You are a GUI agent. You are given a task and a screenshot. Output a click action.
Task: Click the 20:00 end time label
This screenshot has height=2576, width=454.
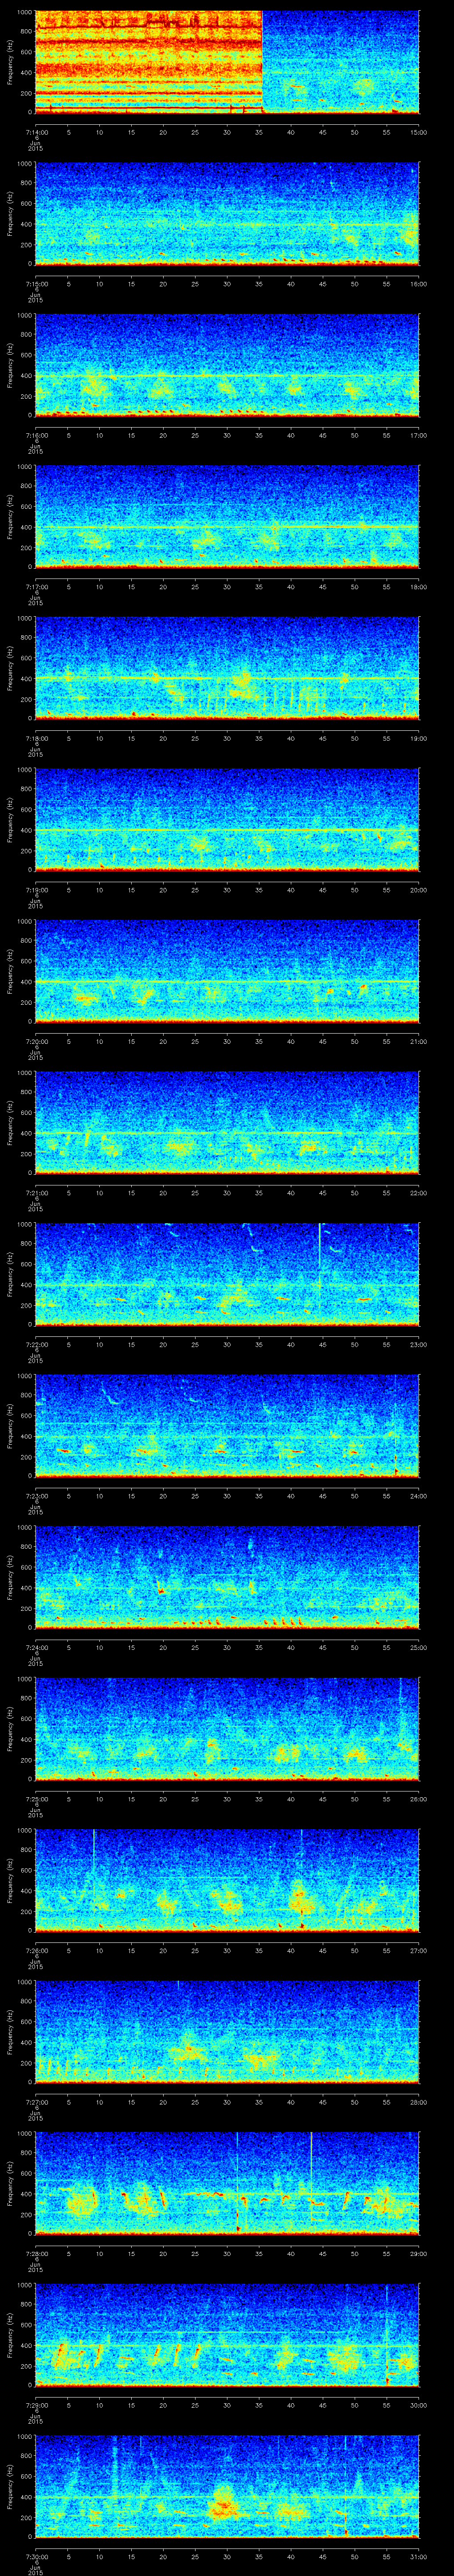click(418, 890)
